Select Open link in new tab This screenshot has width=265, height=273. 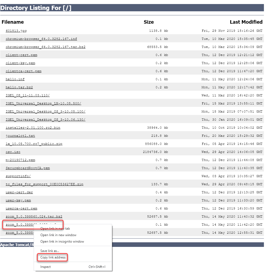55,229
